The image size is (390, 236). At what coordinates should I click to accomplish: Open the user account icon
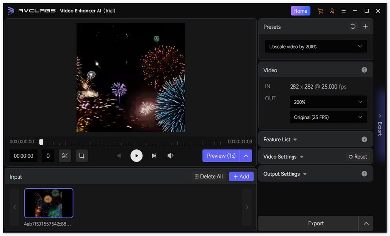coord(332,11)
